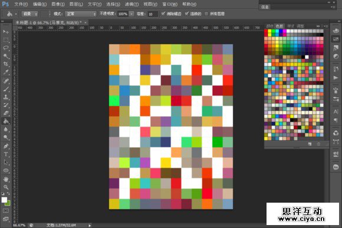This screenshot has width=342, height=228.
Task: Click the 容差 tolerance input field
Action: [152, 14]
